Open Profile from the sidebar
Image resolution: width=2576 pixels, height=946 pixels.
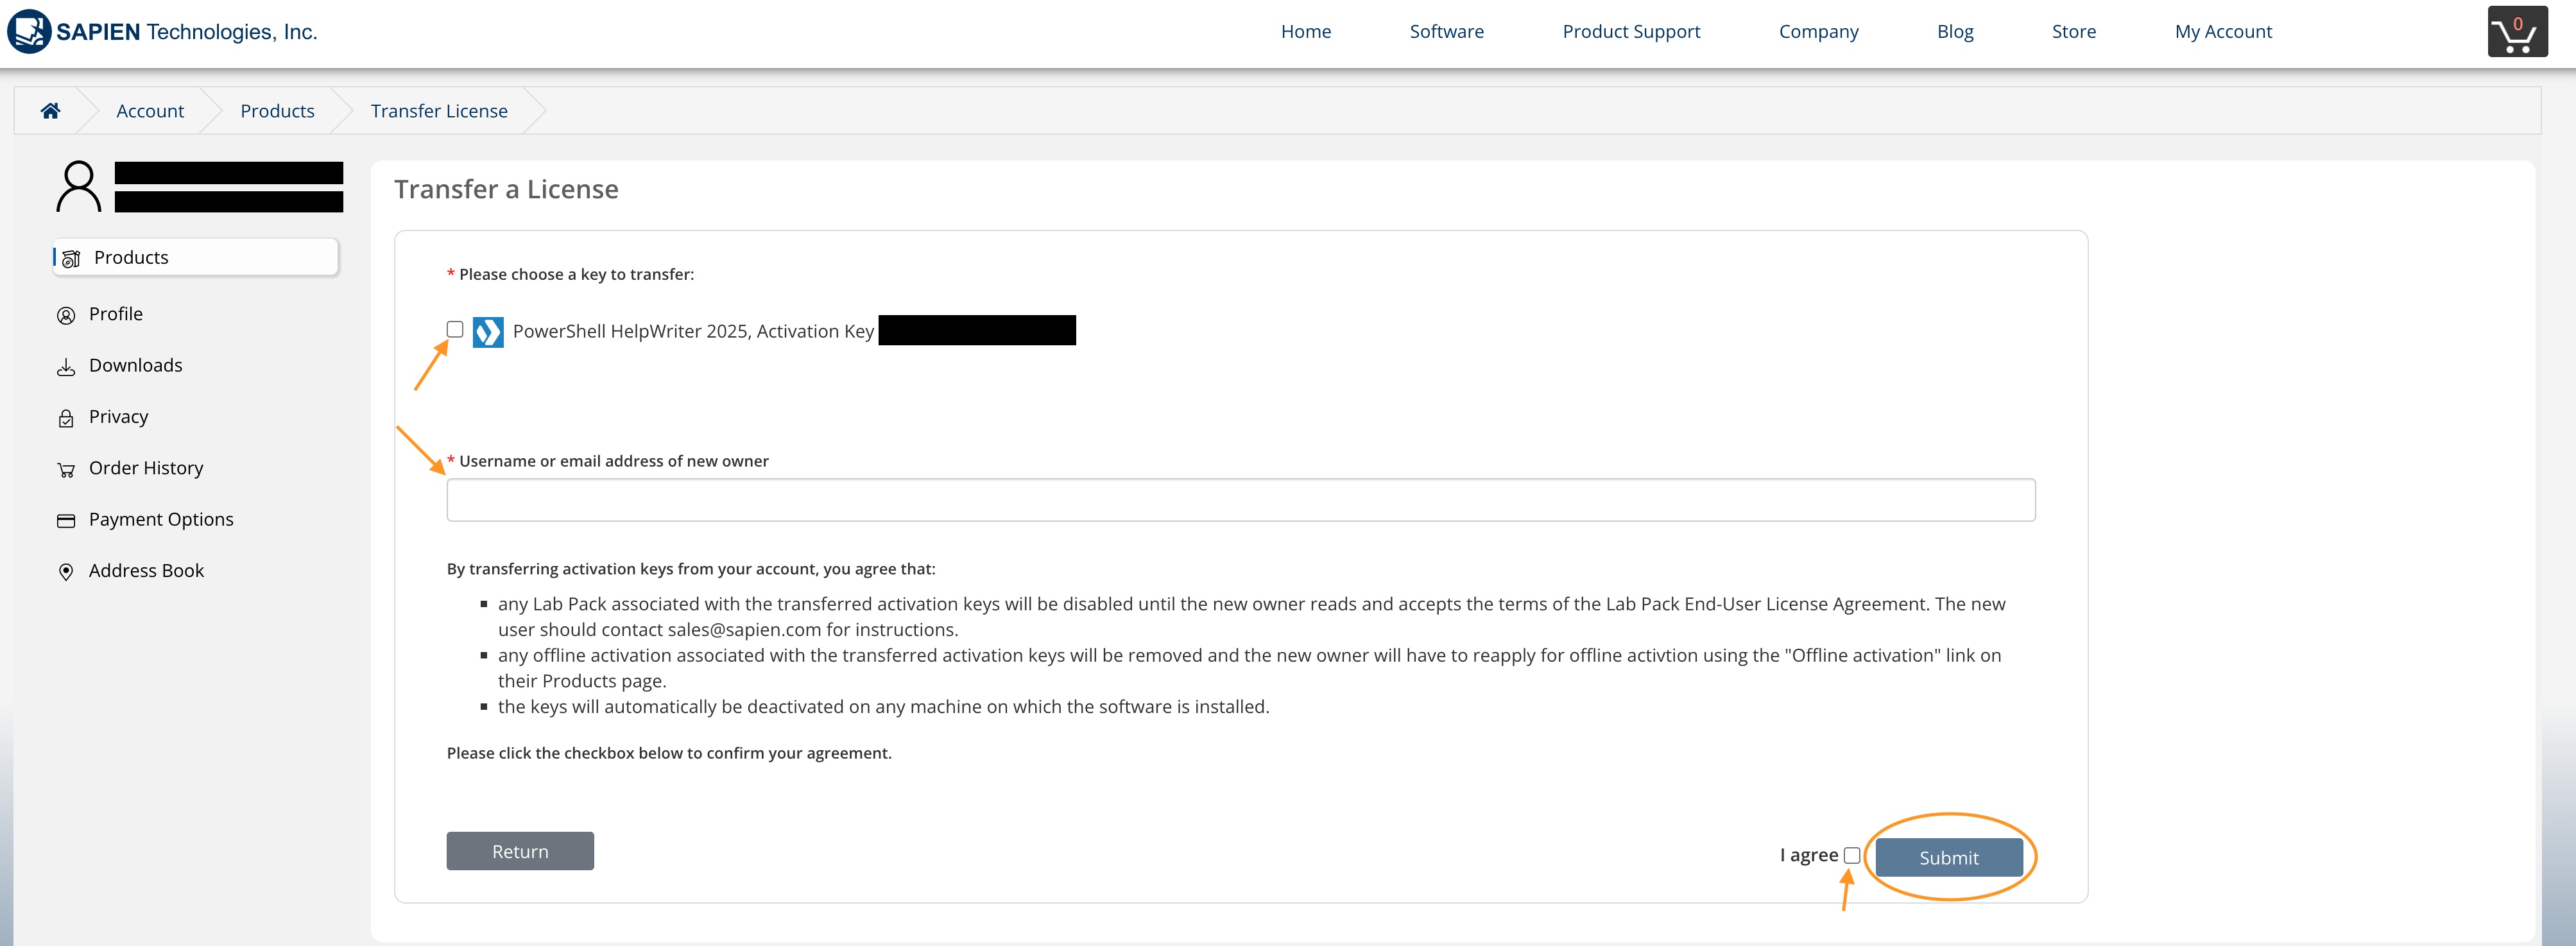pyautogui.click(x=116, y=314)
